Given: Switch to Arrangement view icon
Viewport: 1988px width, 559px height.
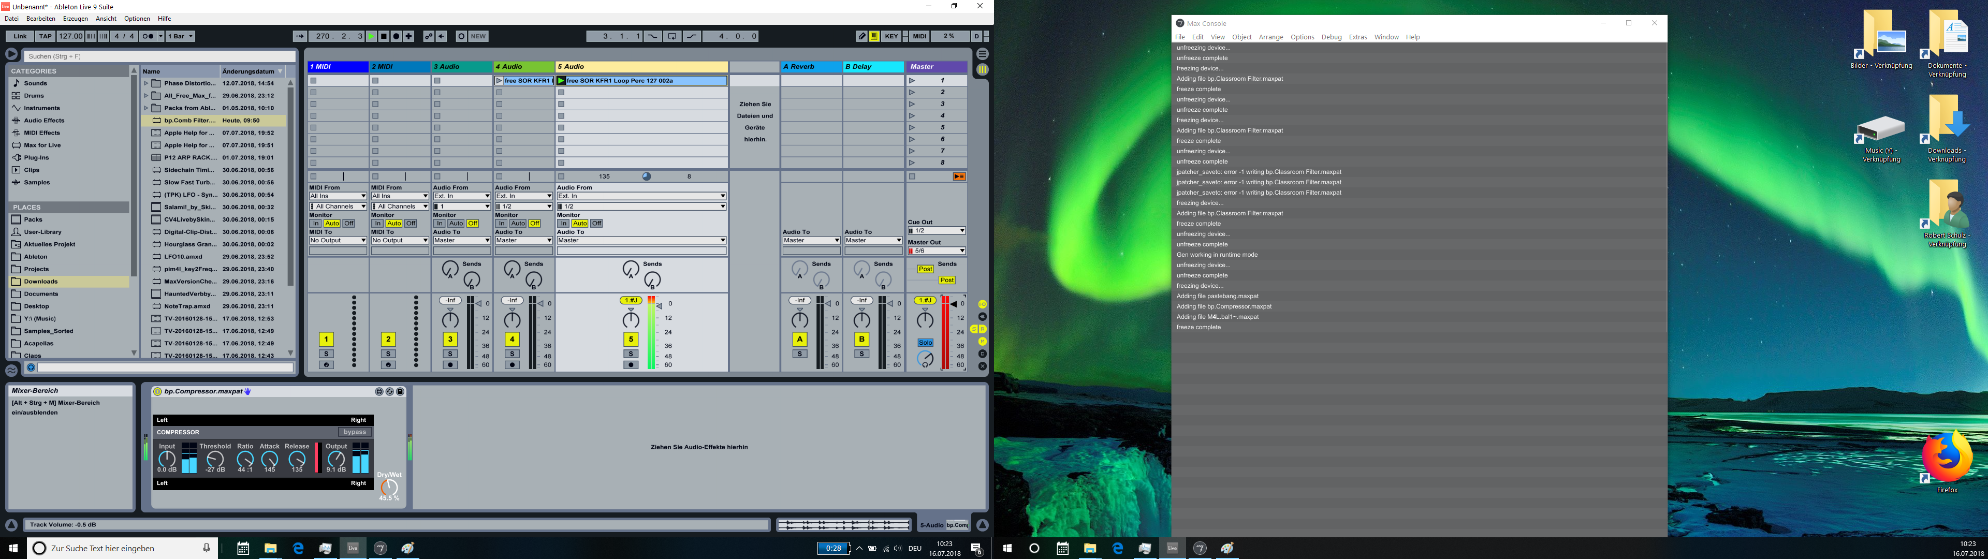Looking at the screenshot, I should pos(983,54).
